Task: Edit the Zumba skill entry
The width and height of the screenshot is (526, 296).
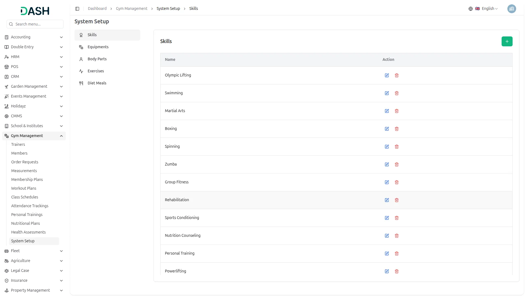Action: (387, 164)
